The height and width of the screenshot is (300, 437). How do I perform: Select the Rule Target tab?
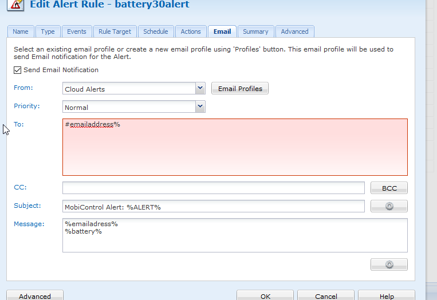pos(115,31)
